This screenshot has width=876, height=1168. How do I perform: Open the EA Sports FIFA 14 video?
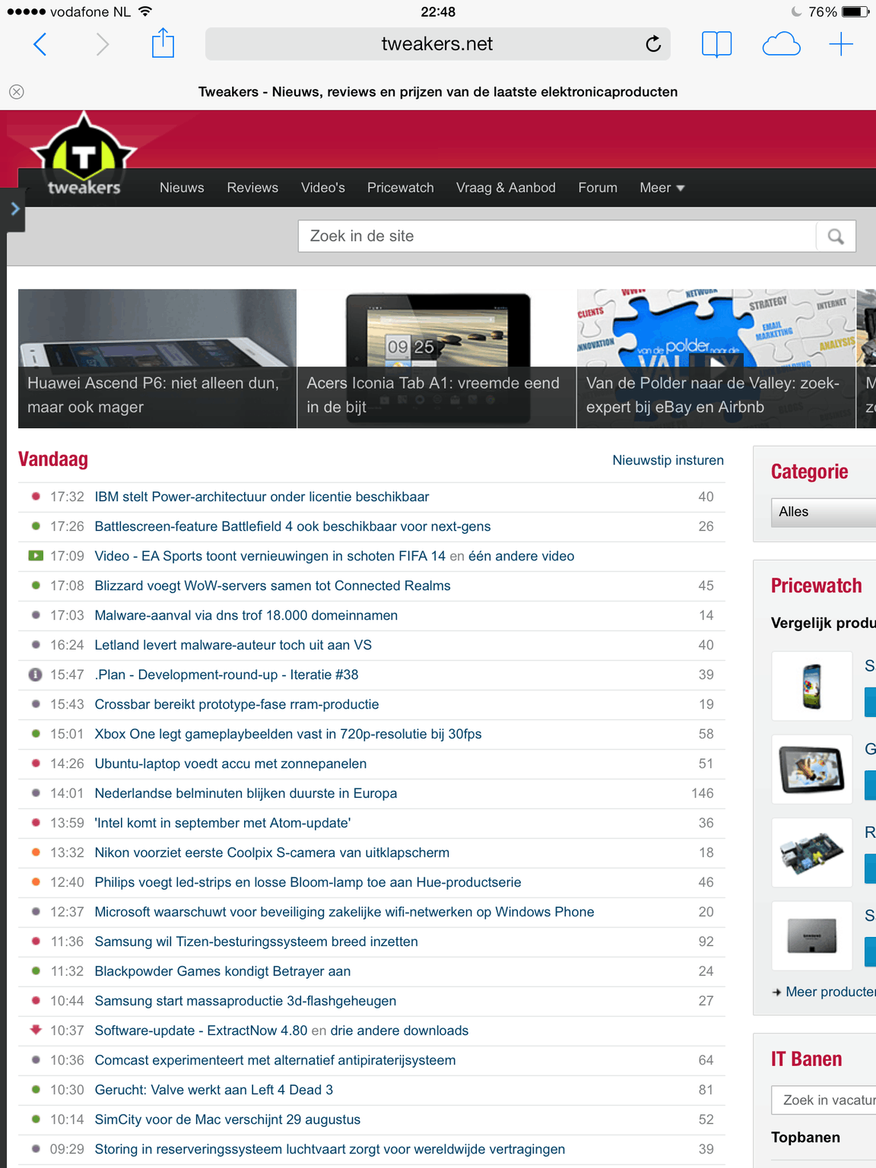(x=270, y=556)
